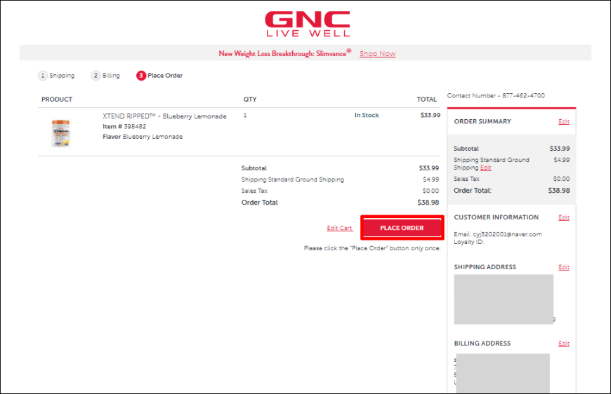Click the Loyalty ID label

468,242
